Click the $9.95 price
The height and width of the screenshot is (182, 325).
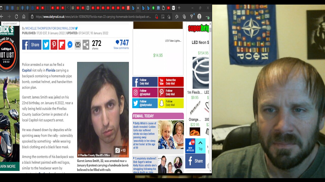[x=195, y=98]
